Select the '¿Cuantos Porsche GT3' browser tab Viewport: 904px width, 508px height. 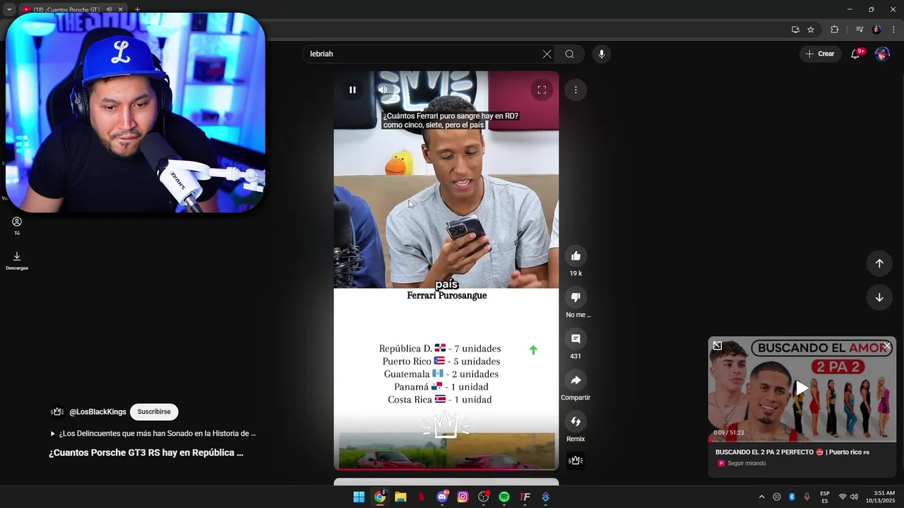67,9
